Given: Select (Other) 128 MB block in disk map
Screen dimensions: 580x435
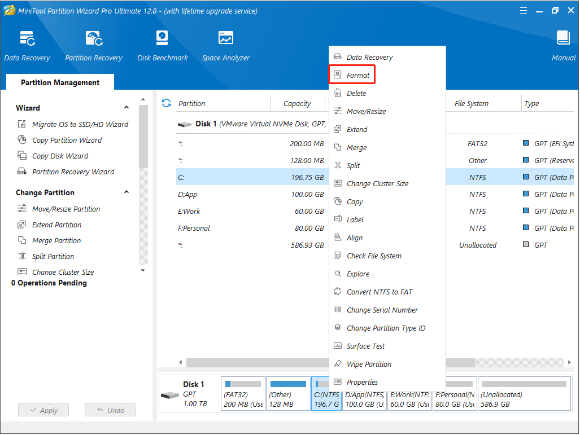Looking at the screenshot, I should pos(288,394).
